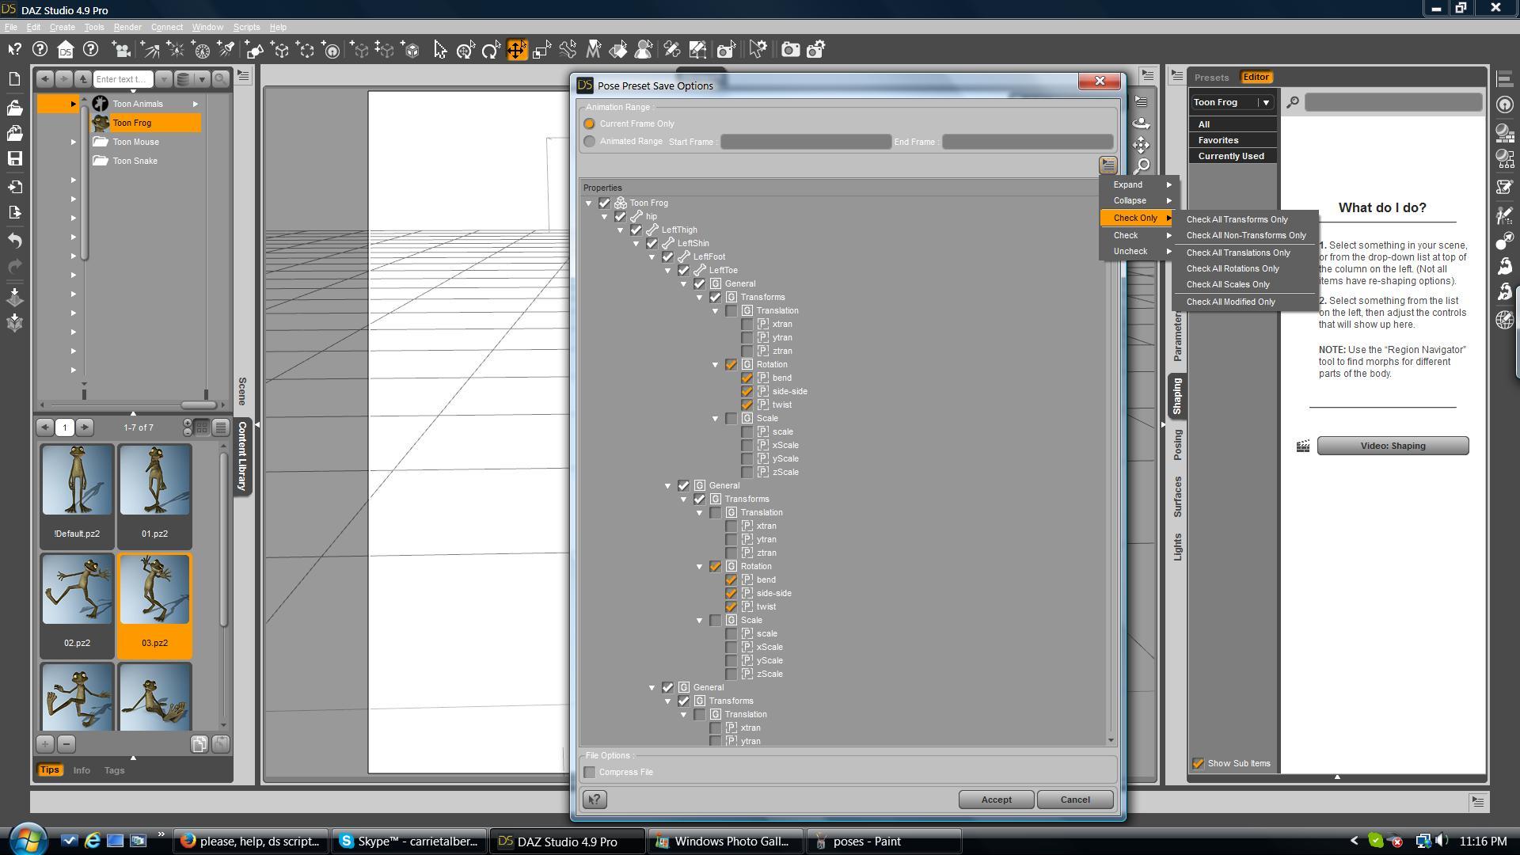This screenshot has height=855, width=1520.
Task: Click the Create New Spotlight icon
Action: coord(226,50)
